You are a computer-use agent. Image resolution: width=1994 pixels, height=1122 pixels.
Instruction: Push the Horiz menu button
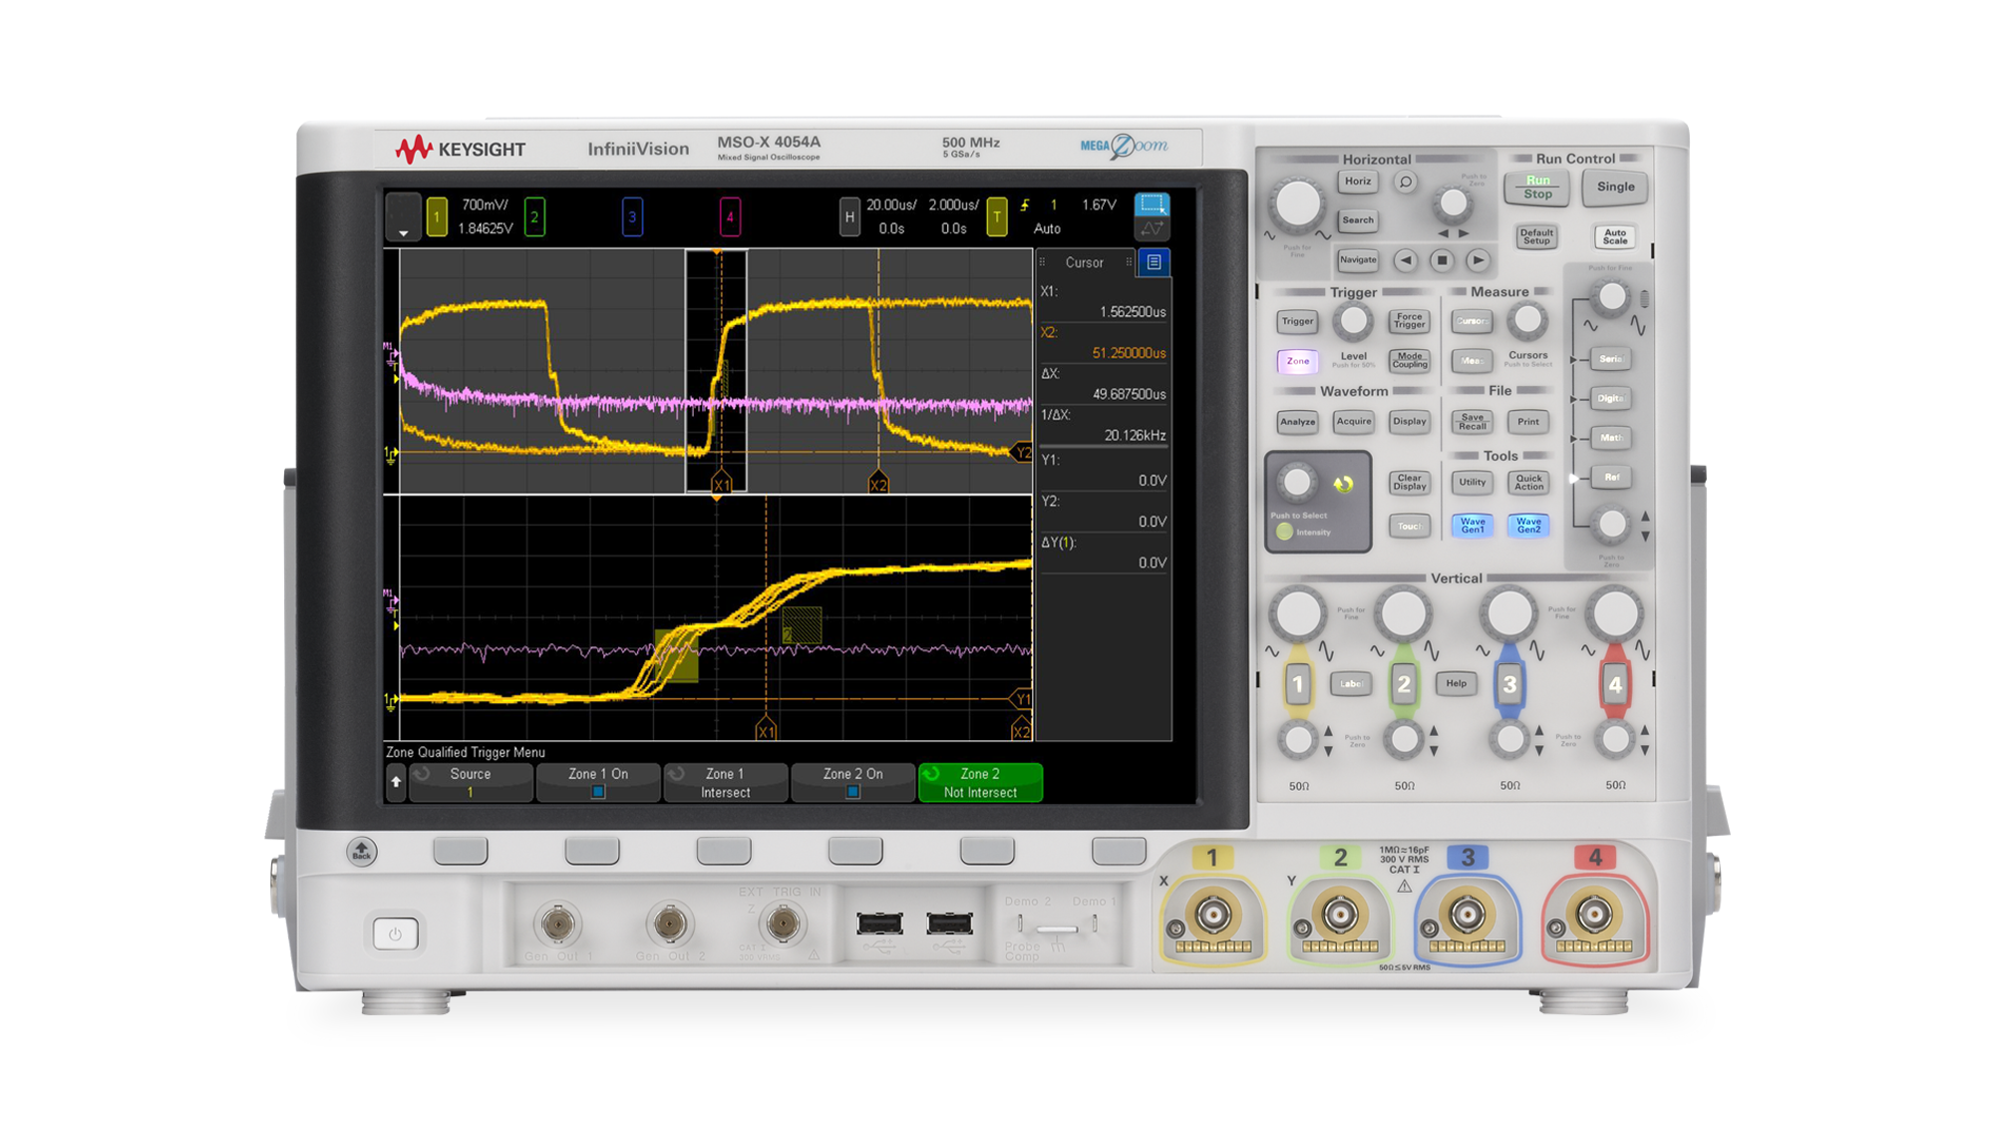point(1357,182)
